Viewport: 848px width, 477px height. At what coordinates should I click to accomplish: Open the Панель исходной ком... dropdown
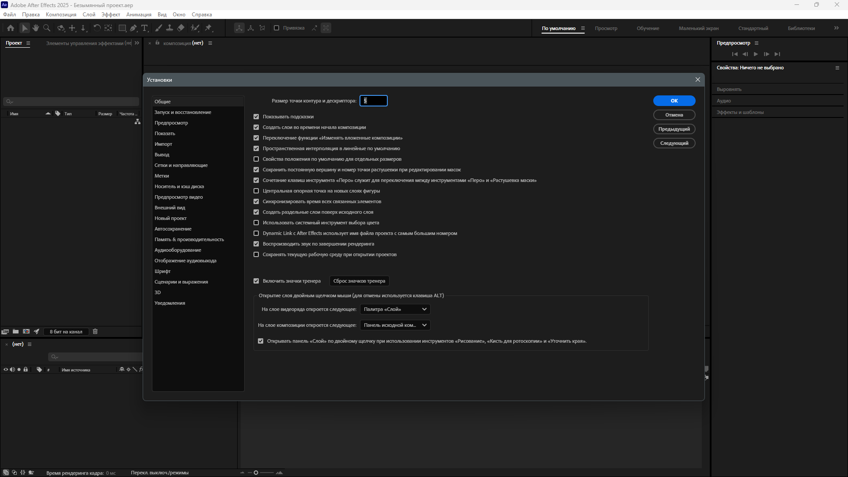pyautogui.click(x=395, y=325)
